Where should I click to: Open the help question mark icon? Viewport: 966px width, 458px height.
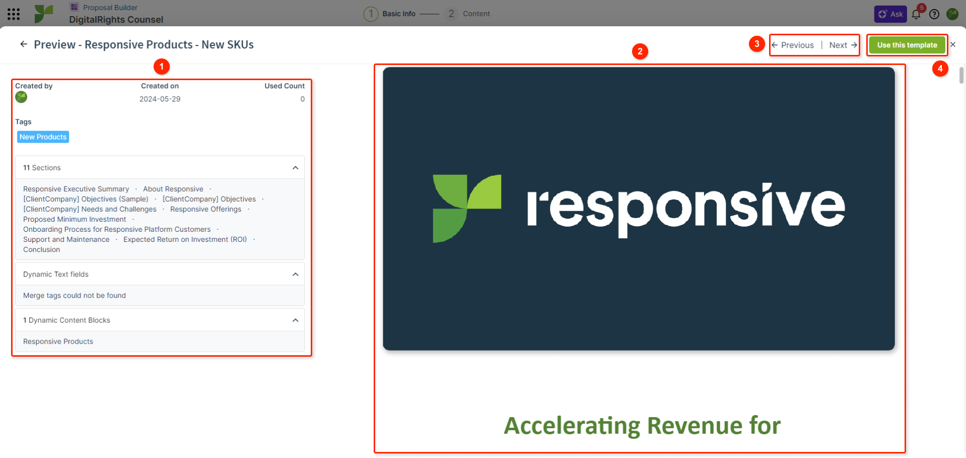(x=934, y=14)
